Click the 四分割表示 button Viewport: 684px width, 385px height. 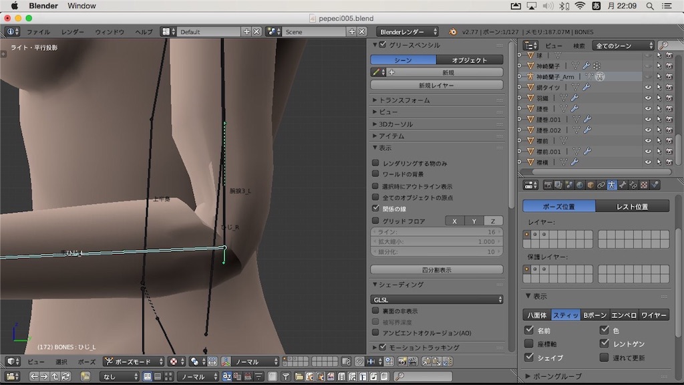pyautogui.click(x=437, y=270)
